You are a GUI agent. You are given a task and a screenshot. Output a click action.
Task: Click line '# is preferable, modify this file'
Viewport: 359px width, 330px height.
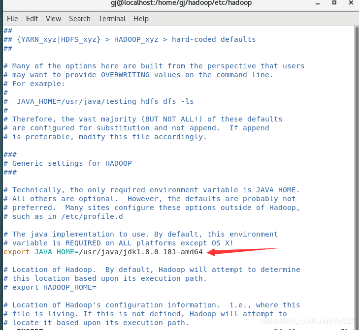click(x=105, y=137)
